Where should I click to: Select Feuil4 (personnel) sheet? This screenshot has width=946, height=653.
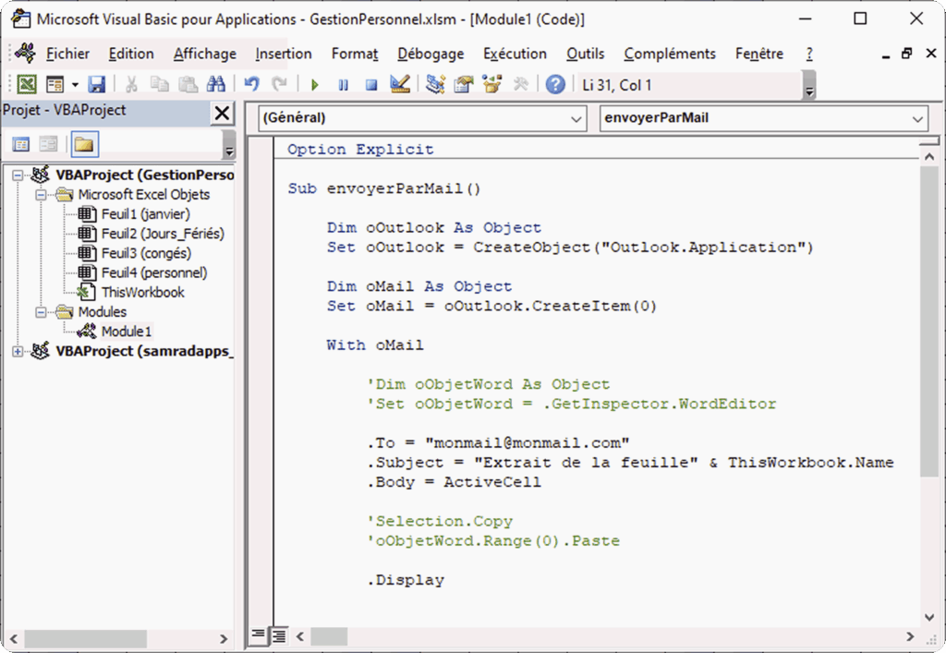click(142, 272)
